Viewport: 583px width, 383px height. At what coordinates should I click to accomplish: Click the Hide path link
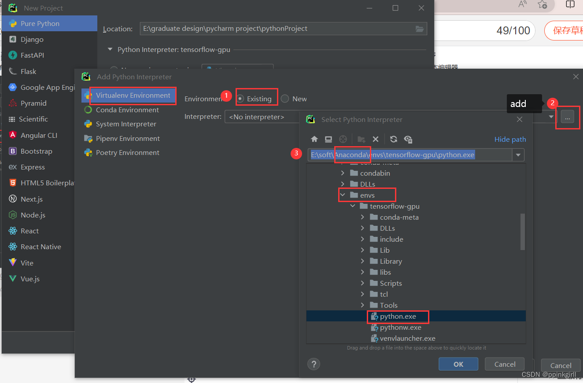click(510, 139)
